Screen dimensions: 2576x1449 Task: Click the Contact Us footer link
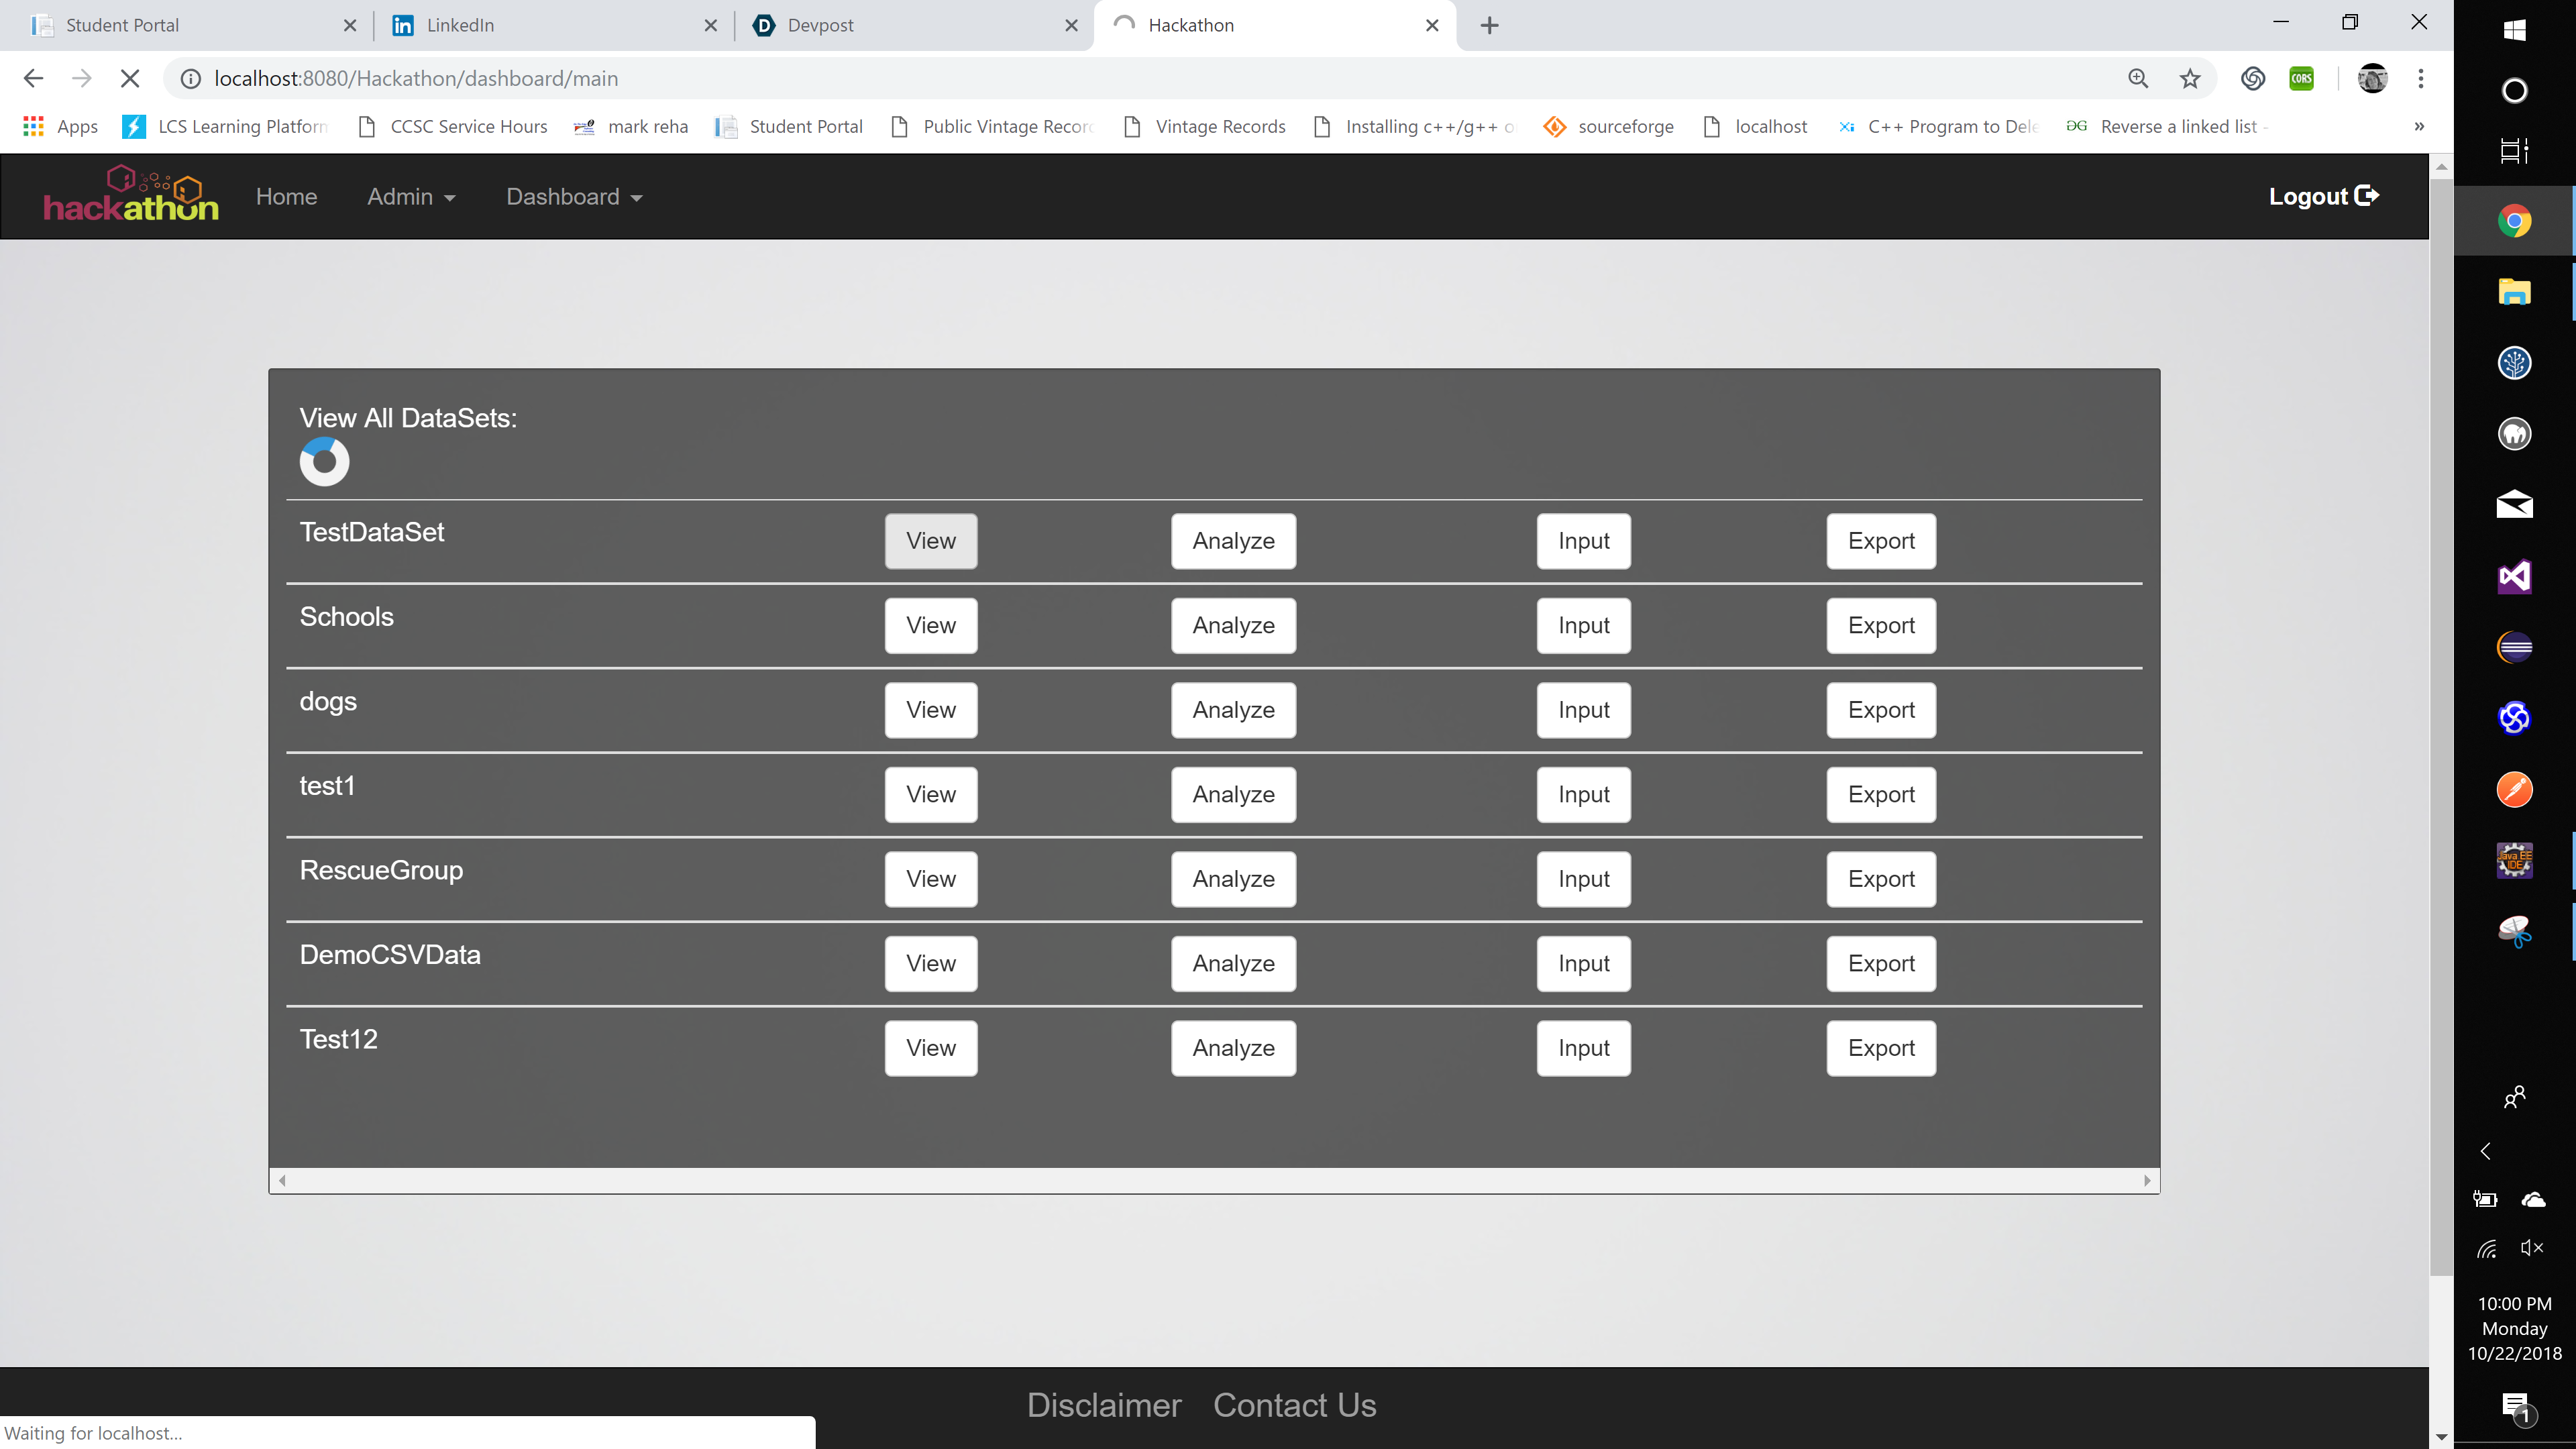tap(1294, 1405)
